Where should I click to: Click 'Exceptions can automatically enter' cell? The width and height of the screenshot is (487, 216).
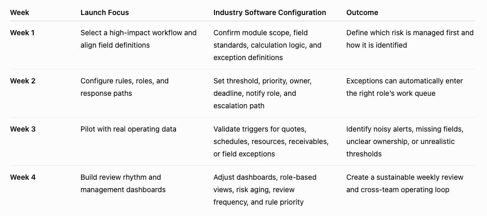[x=404, y=87]
